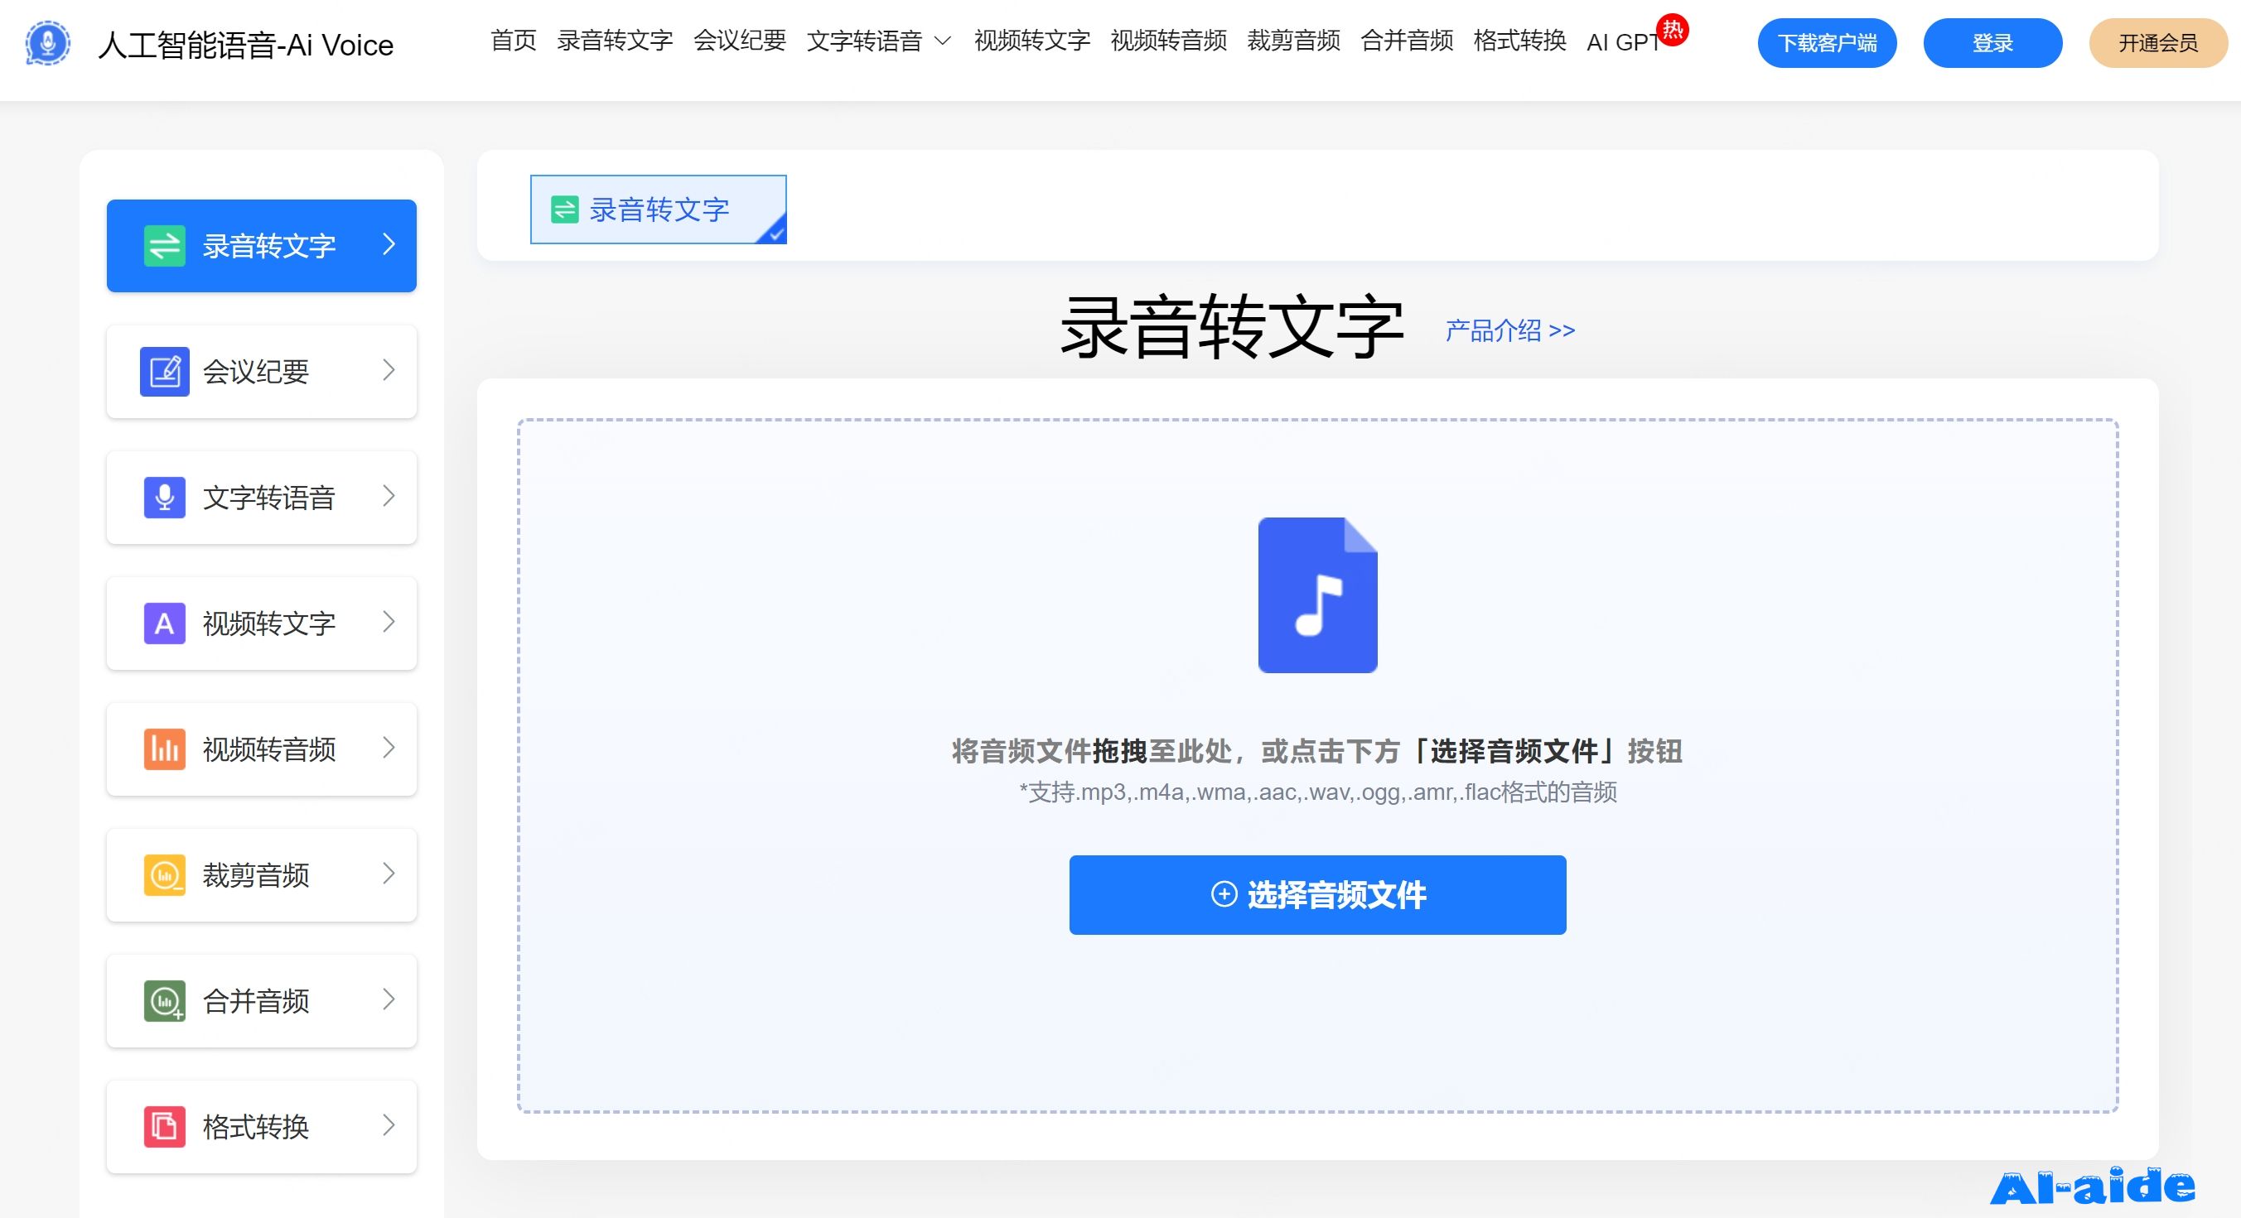2241x1218 pixels.
Task: Click the 开通会员 button
Action: click(2158, 42)
